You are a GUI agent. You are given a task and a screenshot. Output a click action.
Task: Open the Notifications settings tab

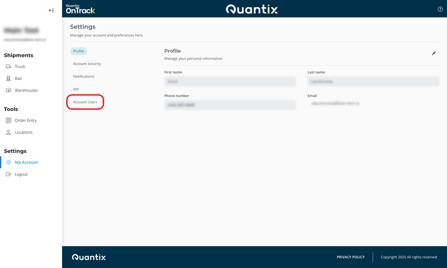pyautogui.click(x=83, y=76)
